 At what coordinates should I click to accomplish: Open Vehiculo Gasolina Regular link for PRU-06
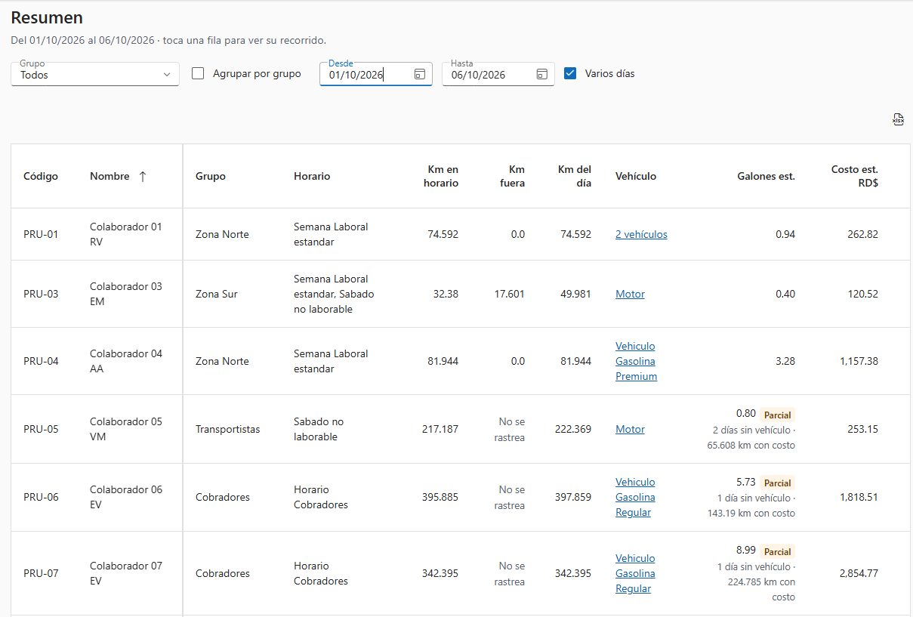(x=635, y=497)
